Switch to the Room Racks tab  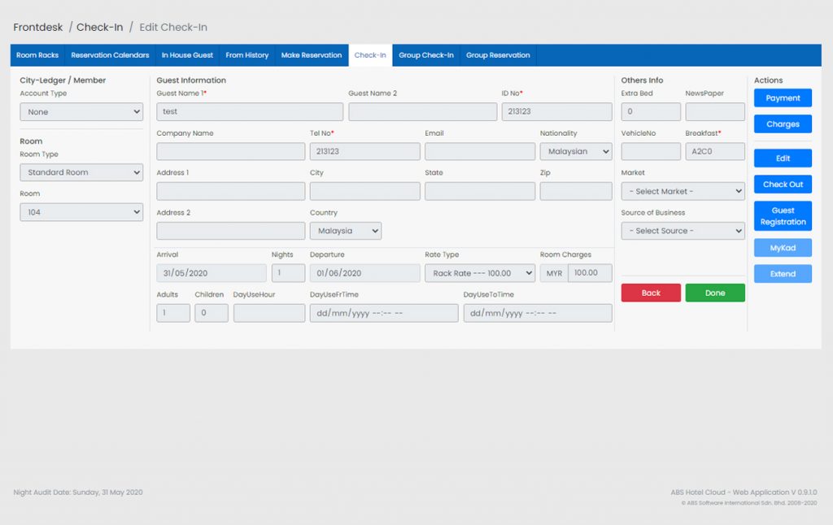tap(37, 55)
